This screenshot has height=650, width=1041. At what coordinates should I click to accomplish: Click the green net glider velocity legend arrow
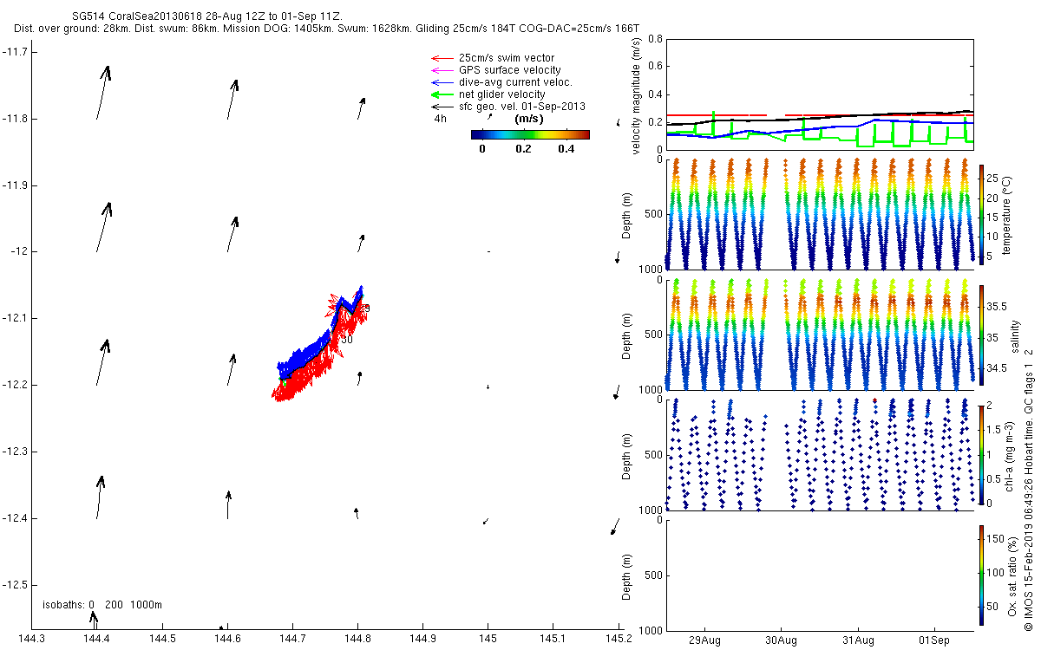[442, 94]
